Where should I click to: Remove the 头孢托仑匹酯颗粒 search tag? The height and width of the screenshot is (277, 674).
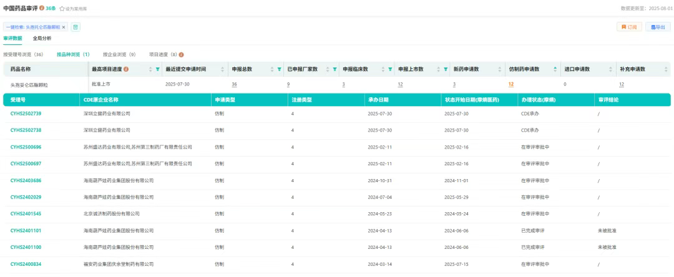[x=64, y=27]
